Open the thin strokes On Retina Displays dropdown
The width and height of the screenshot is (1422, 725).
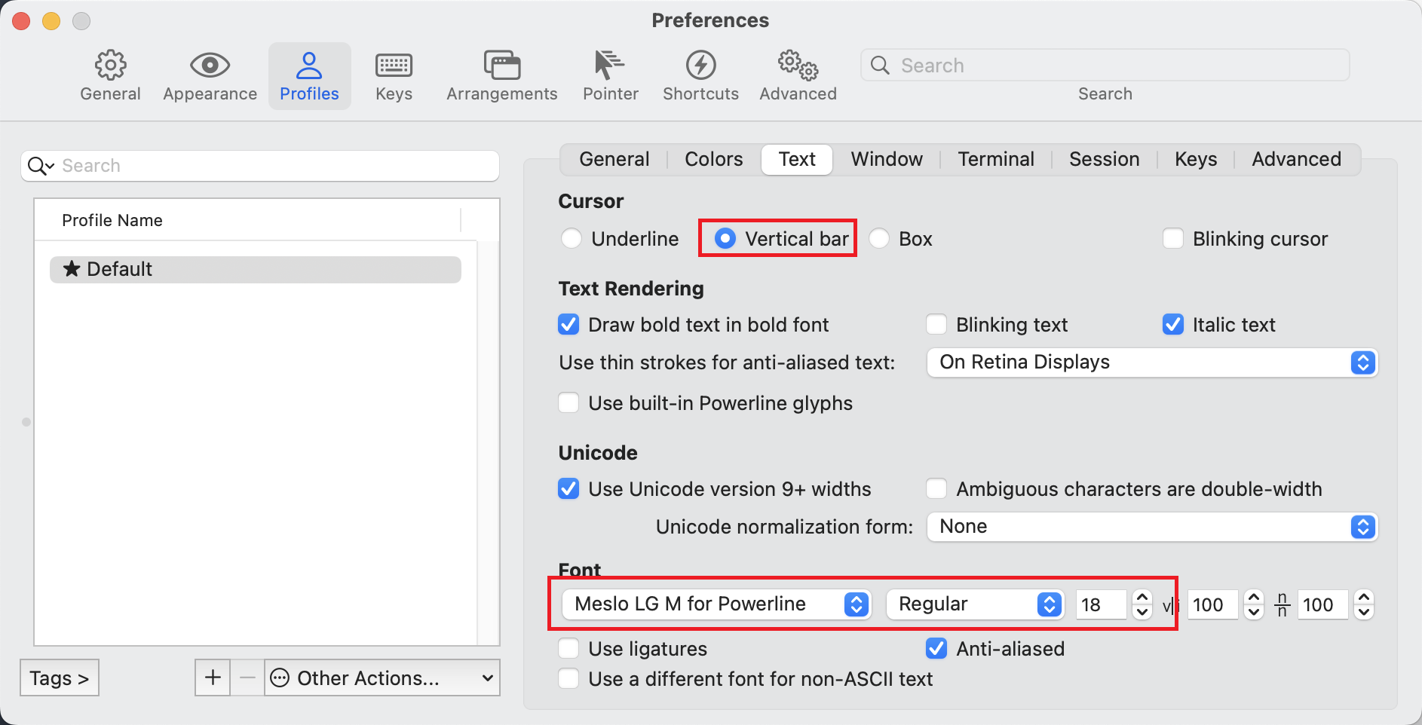(1152, 362)
